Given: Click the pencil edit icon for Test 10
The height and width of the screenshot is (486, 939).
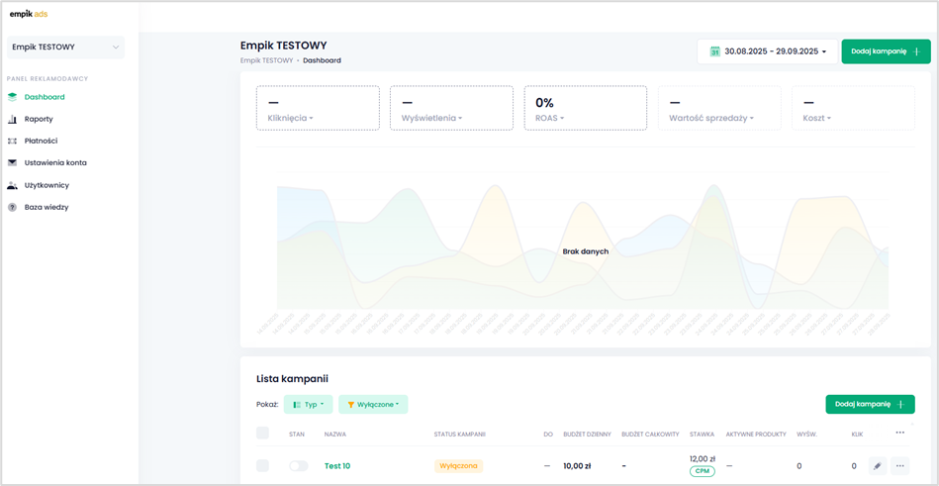Looking at the screenshot, I should (x=877, y=465).
